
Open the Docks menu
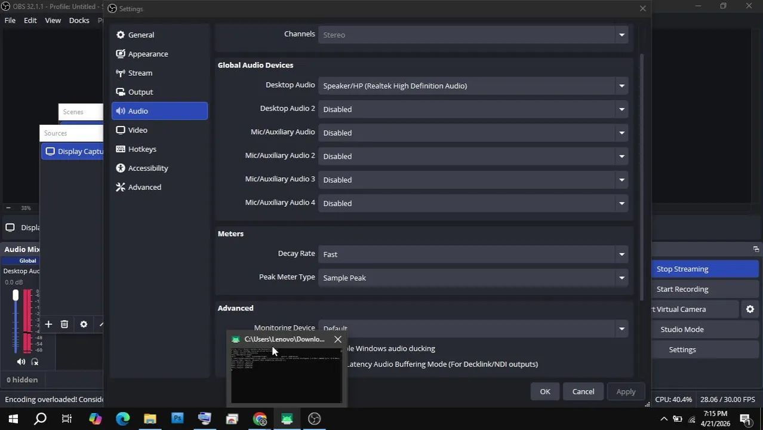pyautogui.click(x=79, y=20)
